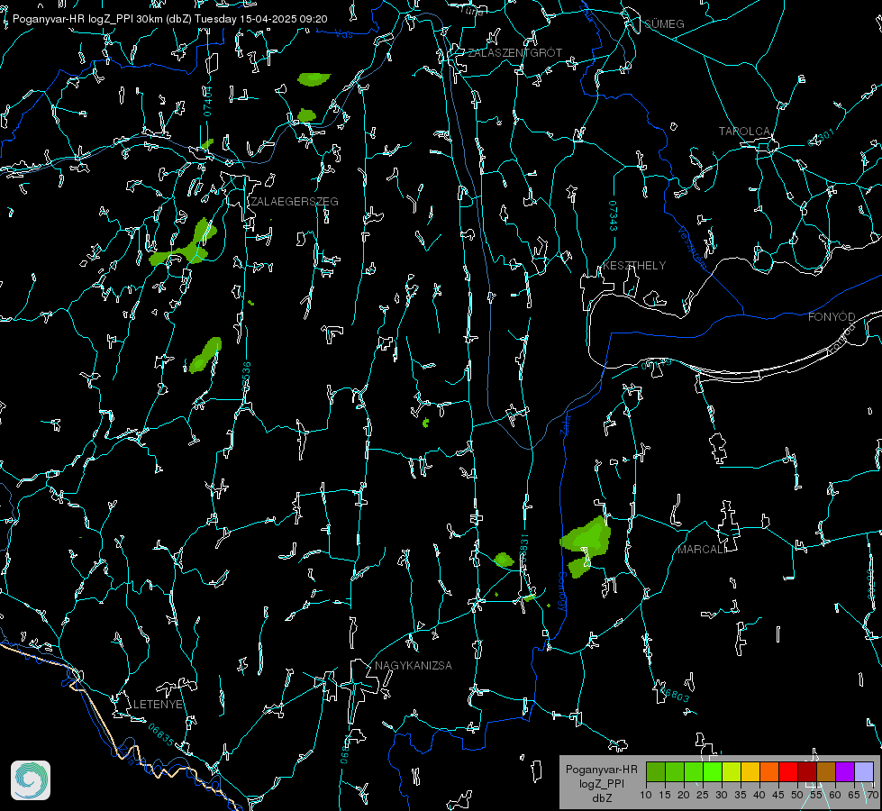Viewport: 882px width, 811px height.
Task: Select the 55–60 dBZ brown legend swatch
Action: pos(826,771)
